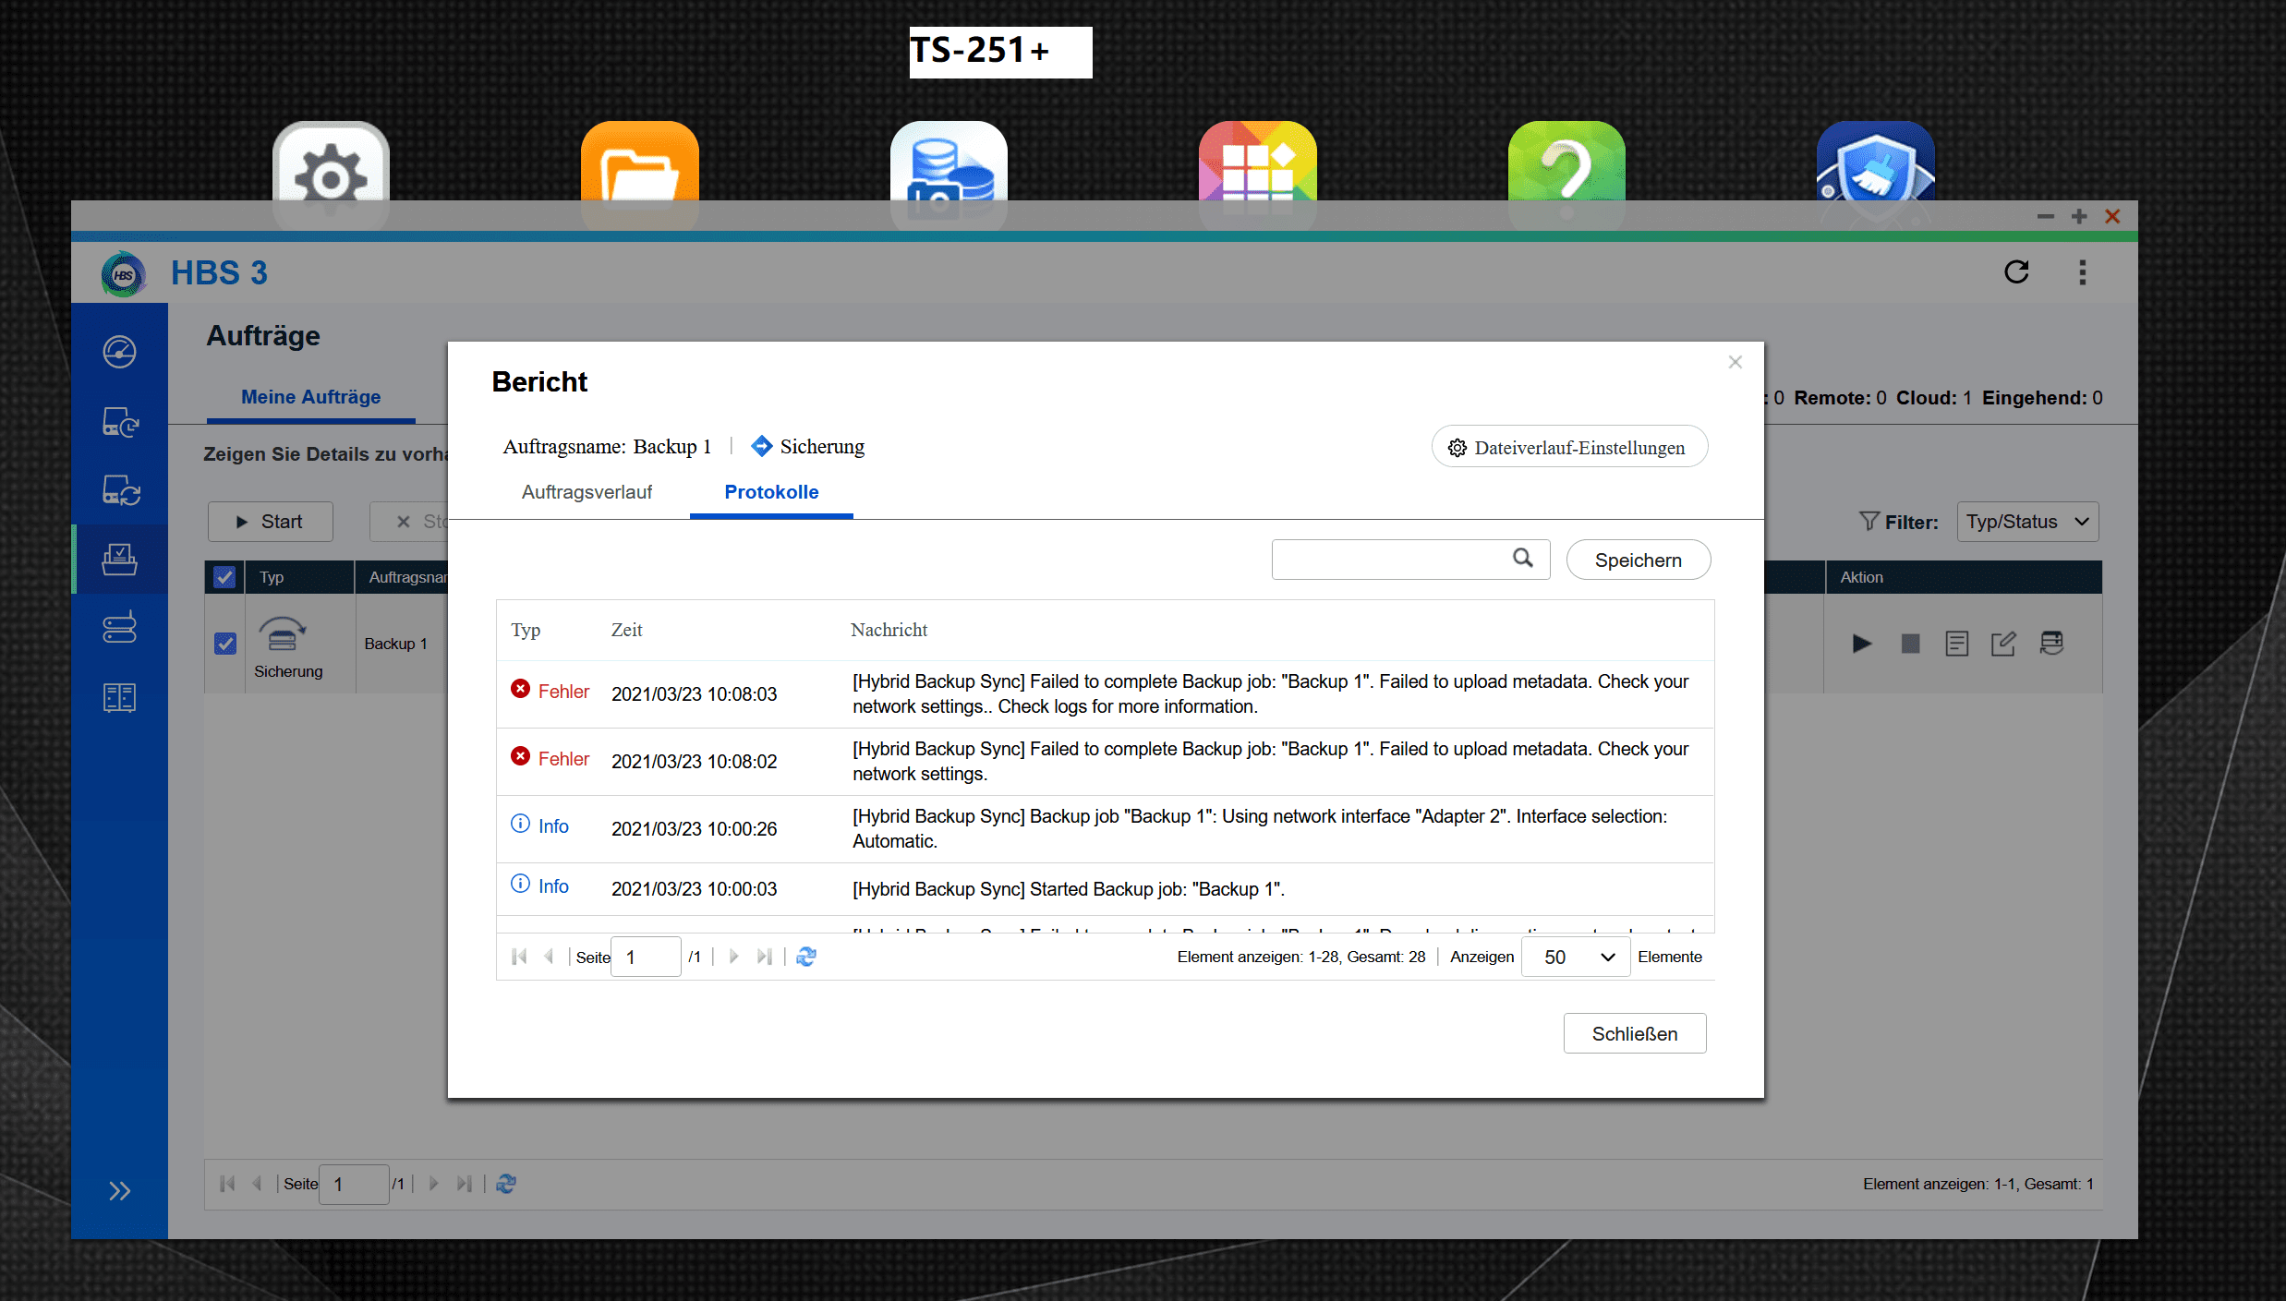Click the Start button in Aufträge

click(x=271, y=522)
